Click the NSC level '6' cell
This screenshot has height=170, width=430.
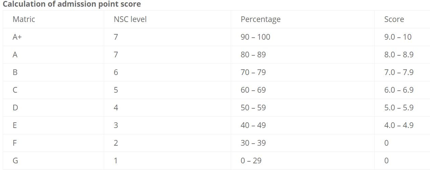point(116,72)
